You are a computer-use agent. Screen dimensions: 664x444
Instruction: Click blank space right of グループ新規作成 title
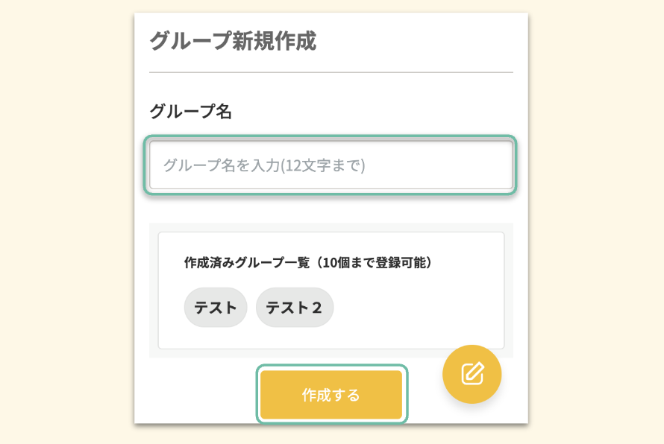click(x=418, y=41)
